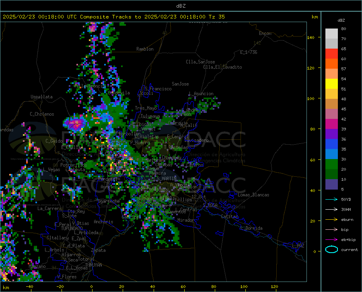Click the Uspallata place label
The image size is (362, 292).
point(41,97)
